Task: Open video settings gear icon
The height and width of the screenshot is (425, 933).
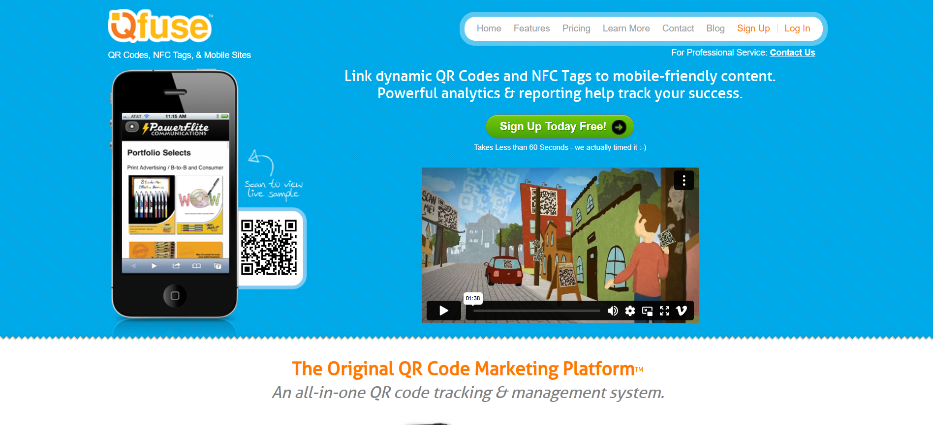Action: (x=630, y=311)
